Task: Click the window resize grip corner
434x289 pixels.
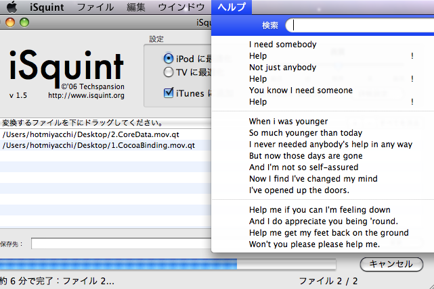Action: pos(431,286)
